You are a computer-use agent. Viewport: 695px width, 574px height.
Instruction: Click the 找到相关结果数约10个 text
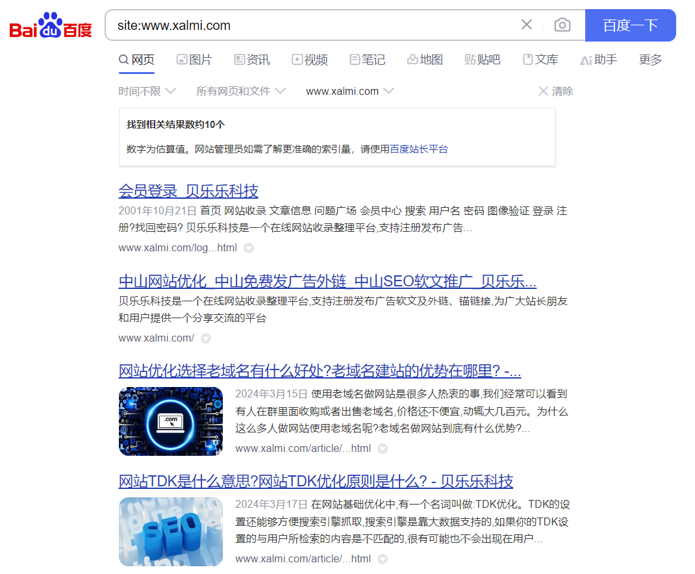tap(175, 125)
